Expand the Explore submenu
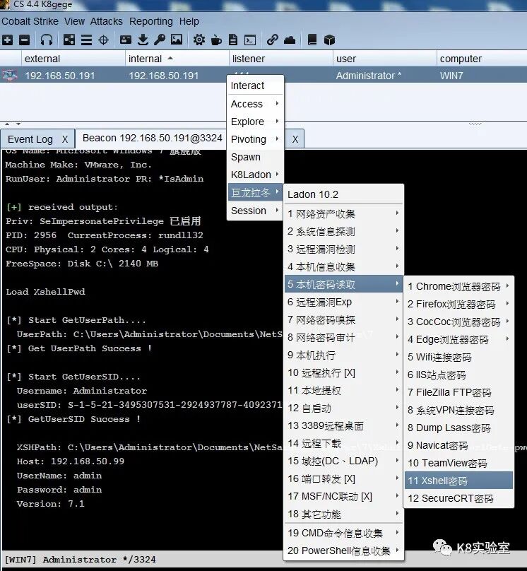The width and height of the screenshot is (527, 571). pyautogui.click(x=255, y=122)
